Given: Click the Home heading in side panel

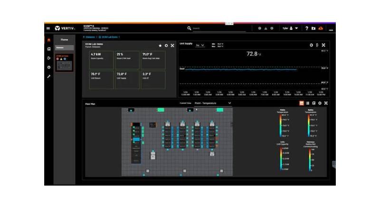Looking at the screenshot, I should (64, 39).
